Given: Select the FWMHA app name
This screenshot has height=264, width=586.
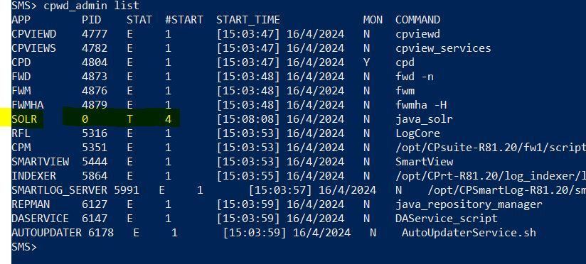Looking at the screenshot, I should pos(28,105).
